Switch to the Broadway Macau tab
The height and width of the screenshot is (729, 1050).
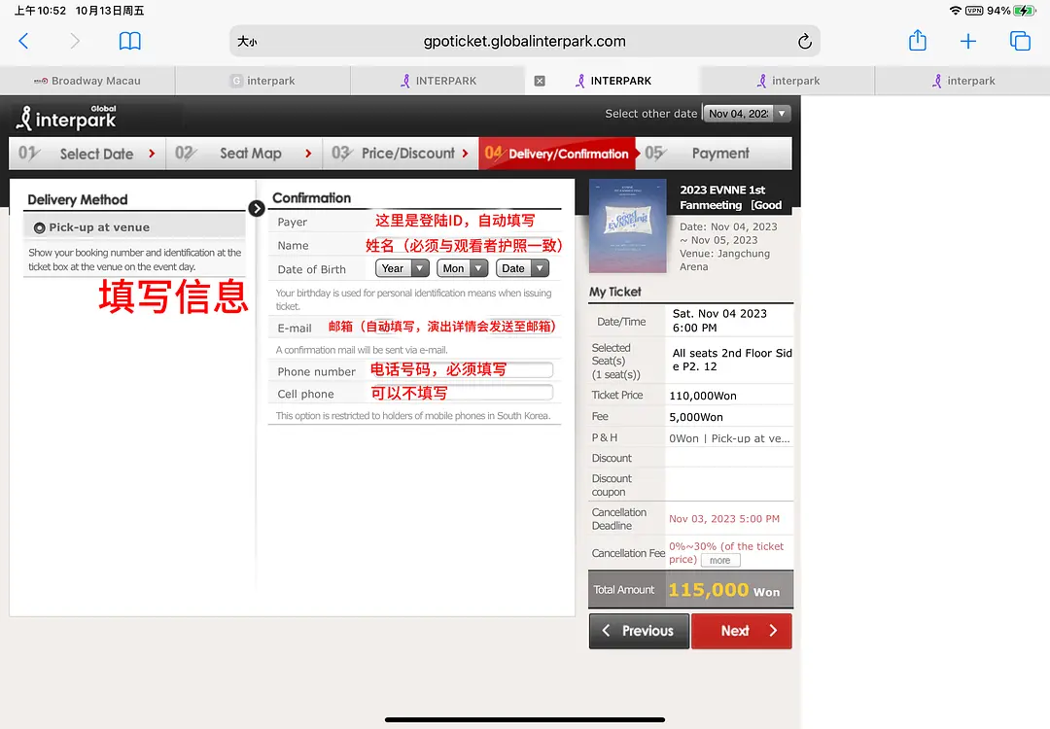(x=87, y=81)
